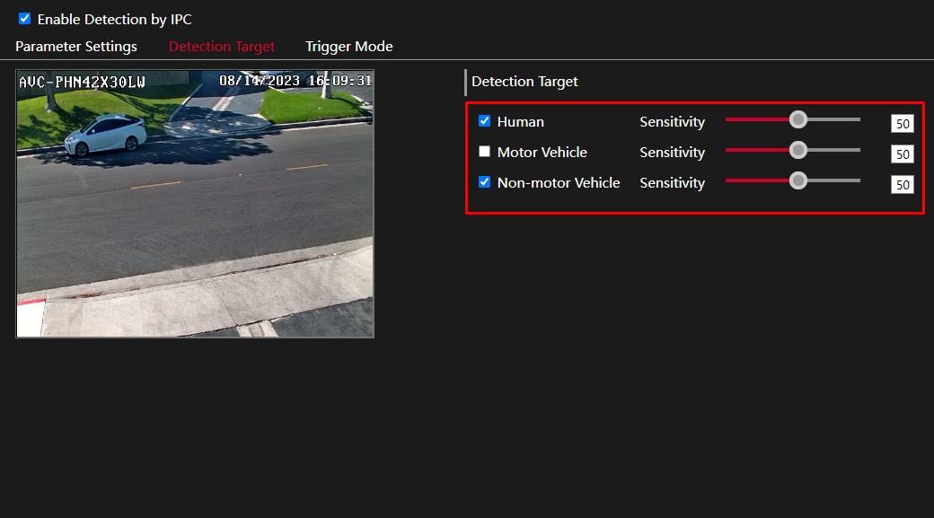This screenshot has height=518, width=934.
Task: Click the Motor Vehicle label text
Action: pyautogui.click(x=542, y=152)
